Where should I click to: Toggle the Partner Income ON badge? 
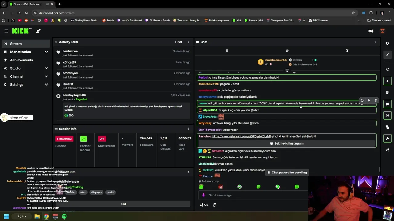click(x=83, y=139)
